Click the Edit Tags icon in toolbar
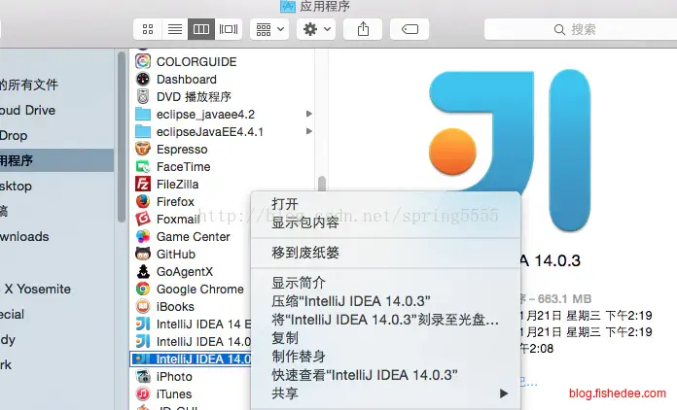677x410 pixels. (410, 29)
